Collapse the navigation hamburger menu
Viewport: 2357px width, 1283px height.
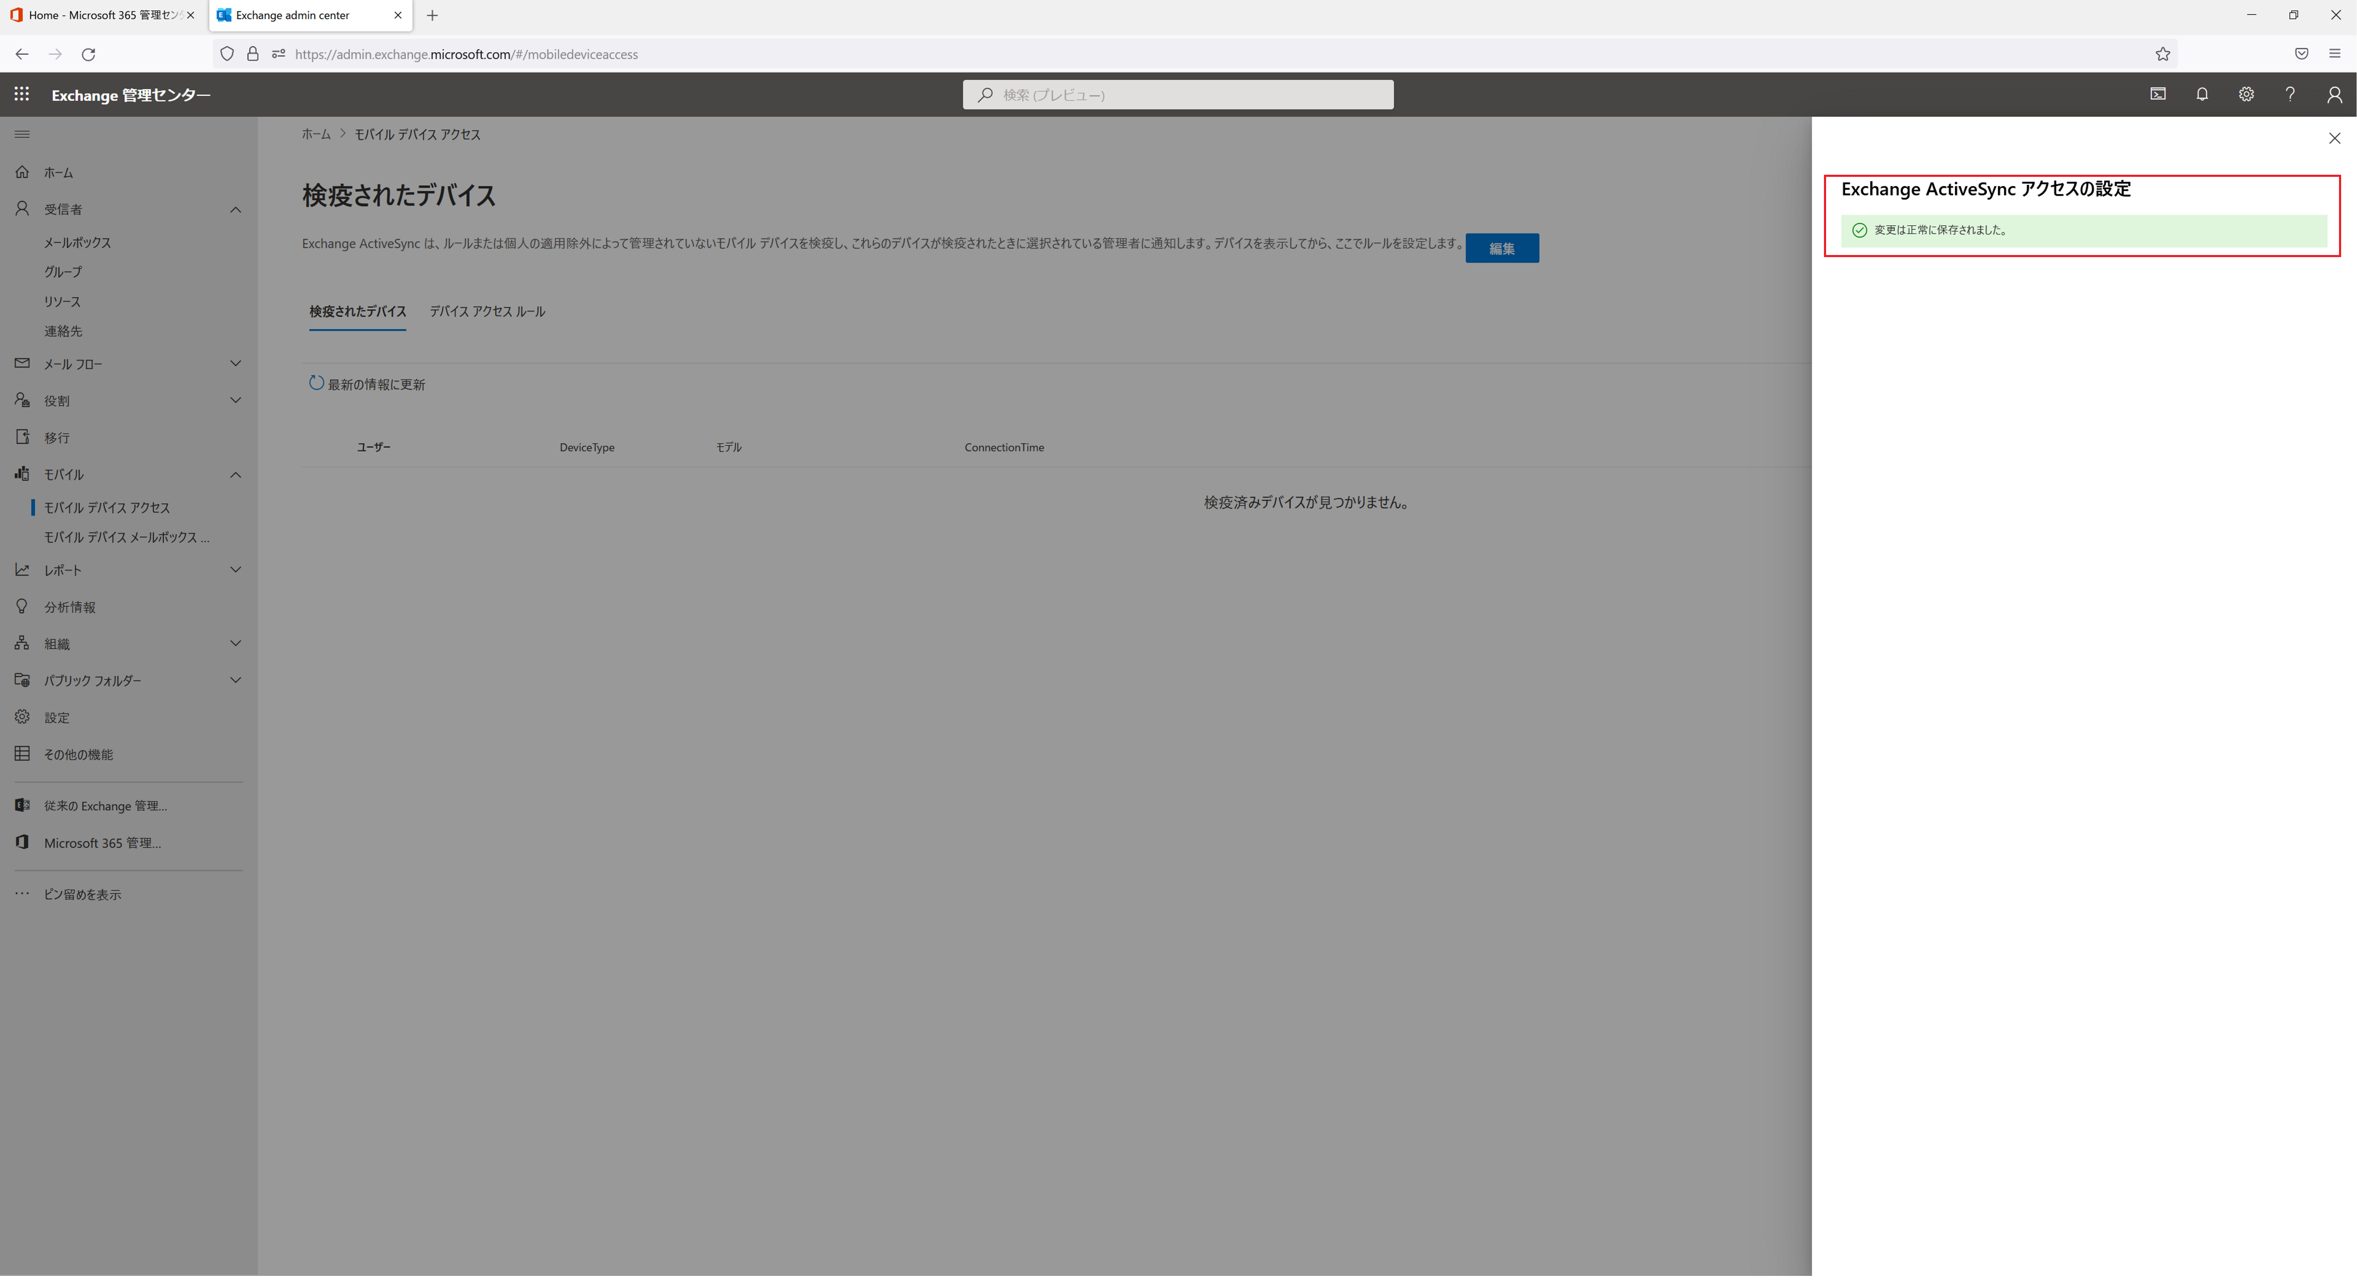(22, 135)
